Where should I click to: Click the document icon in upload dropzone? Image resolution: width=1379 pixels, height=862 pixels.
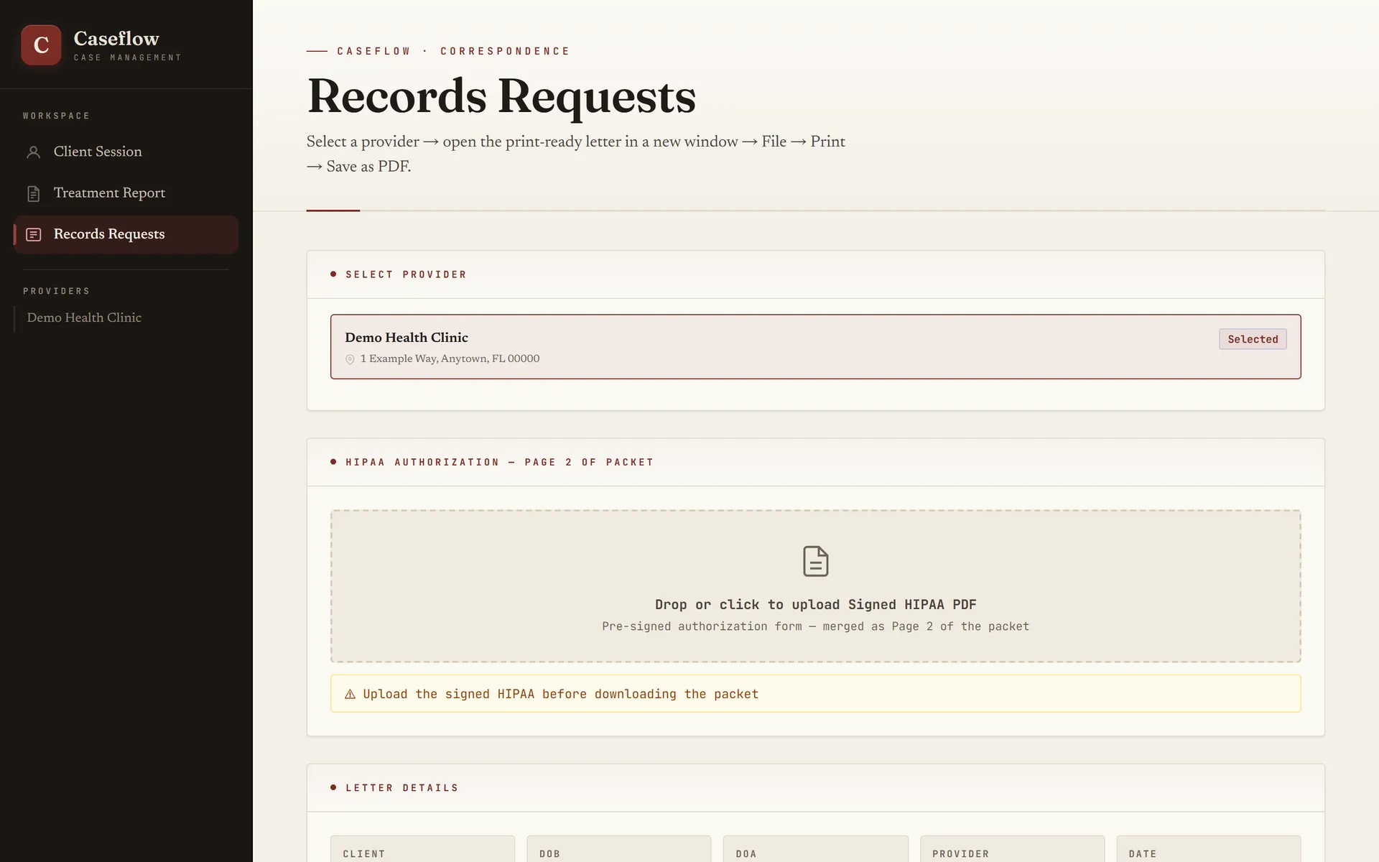(815, 561)
